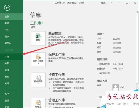Click the Haib author name
Image resolution: width=139 pixels, height=108 pixels.
click(x=123, y=87)
